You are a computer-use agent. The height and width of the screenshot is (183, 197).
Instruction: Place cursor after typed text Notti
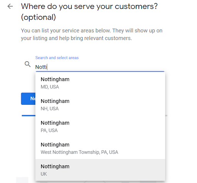click(x=47, y=67)
